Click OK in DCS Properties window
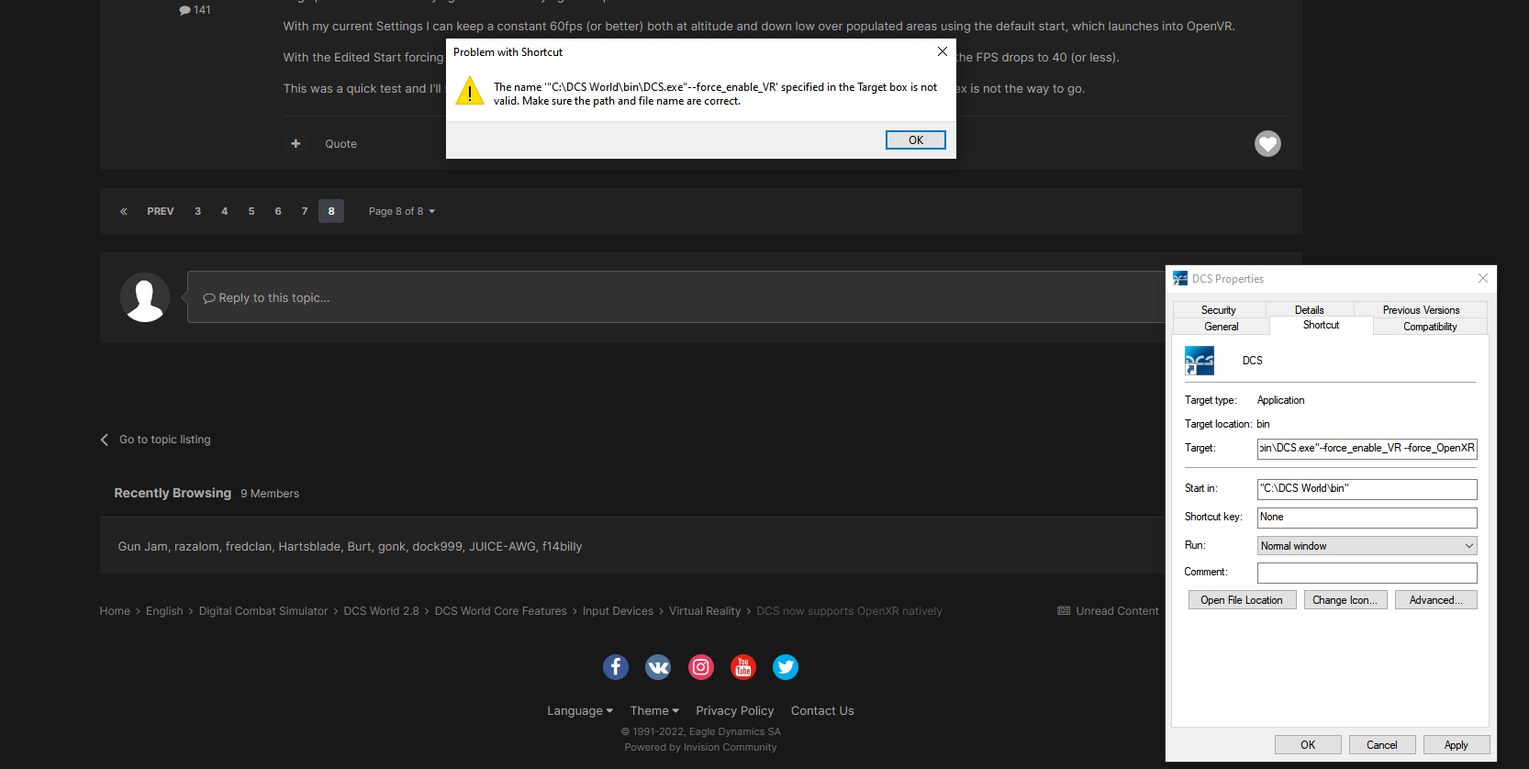This screenshot has width=1529, height=769. coord(1308,745)
